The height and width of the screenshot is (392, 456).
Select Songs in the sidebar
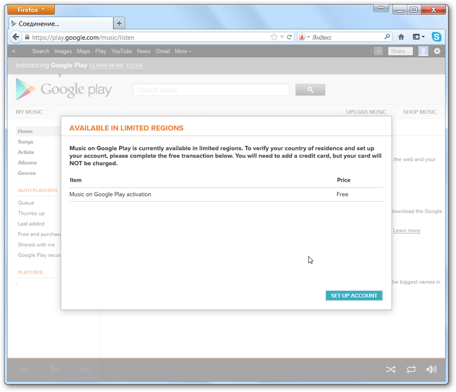click(26, 142)
